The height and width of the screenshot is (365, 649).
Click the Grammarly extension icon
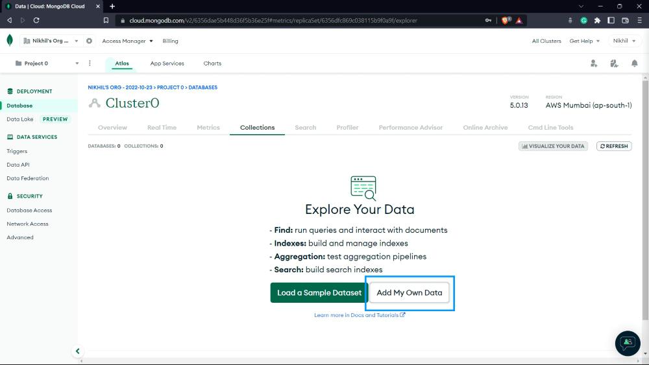coord(583,20)
